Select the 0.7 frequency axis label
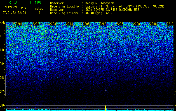 point(3,92)
